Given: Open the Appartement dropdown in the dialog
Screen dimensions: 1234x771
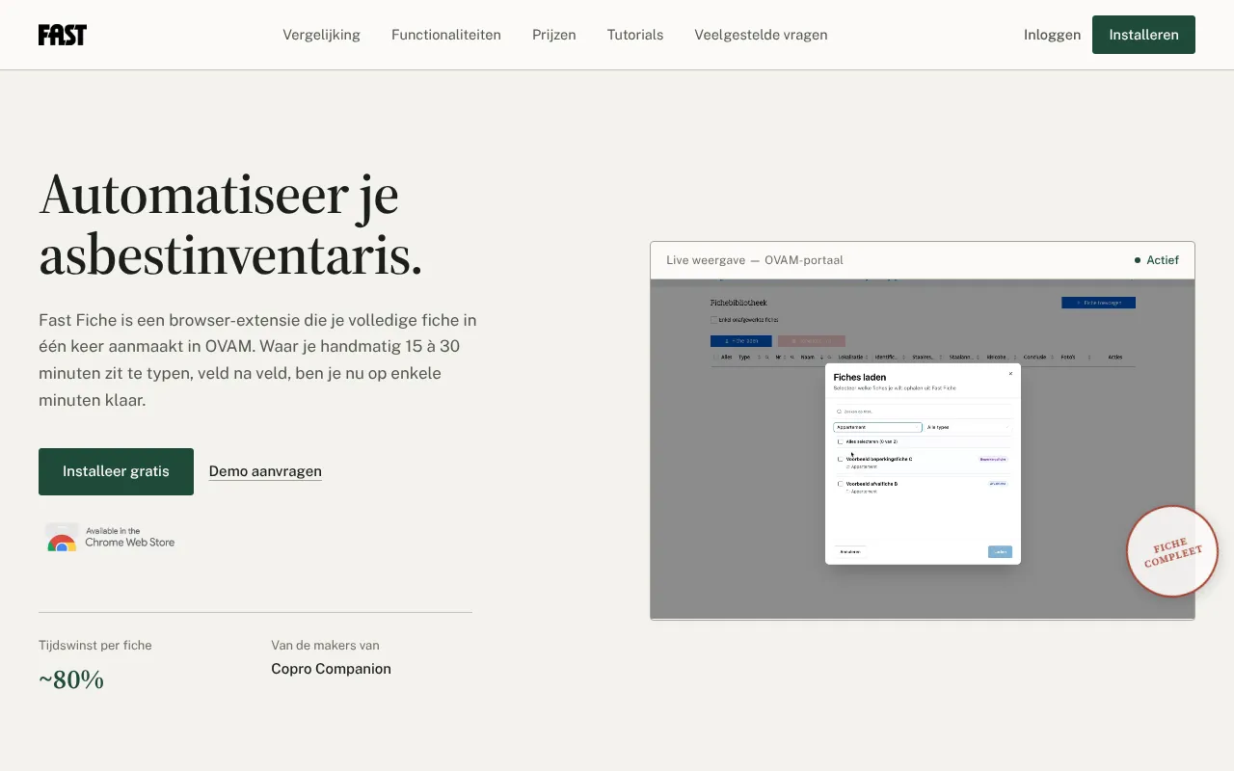Looking at the screenshot, I should point(877,427).
